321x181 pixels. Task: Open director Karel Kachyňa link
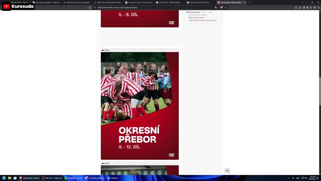click(199, 18)
